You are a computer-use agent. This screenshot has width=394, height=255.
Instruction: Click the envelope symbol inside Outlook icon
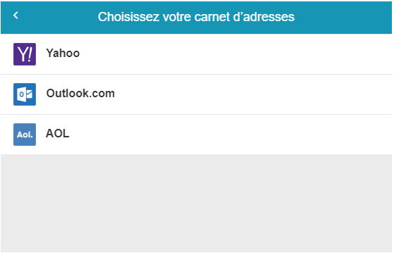[x=29, y=94]
